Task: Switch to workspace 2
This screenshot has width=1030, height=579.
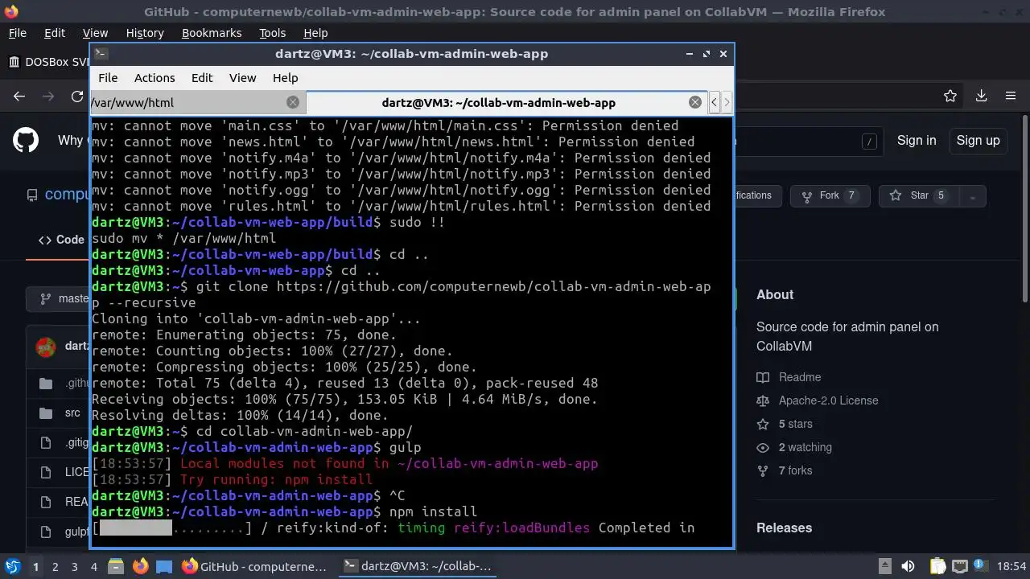Action: click(x=55, y=567)
